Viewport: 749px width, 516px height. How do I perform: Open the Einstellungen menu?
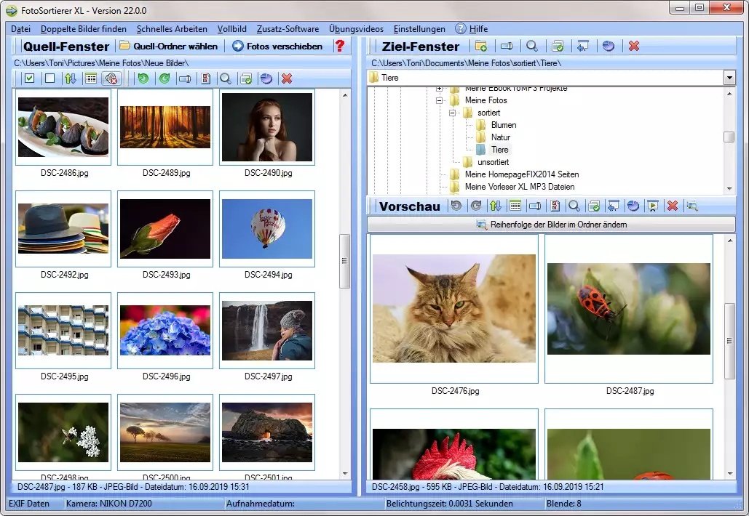coord(419,29)
